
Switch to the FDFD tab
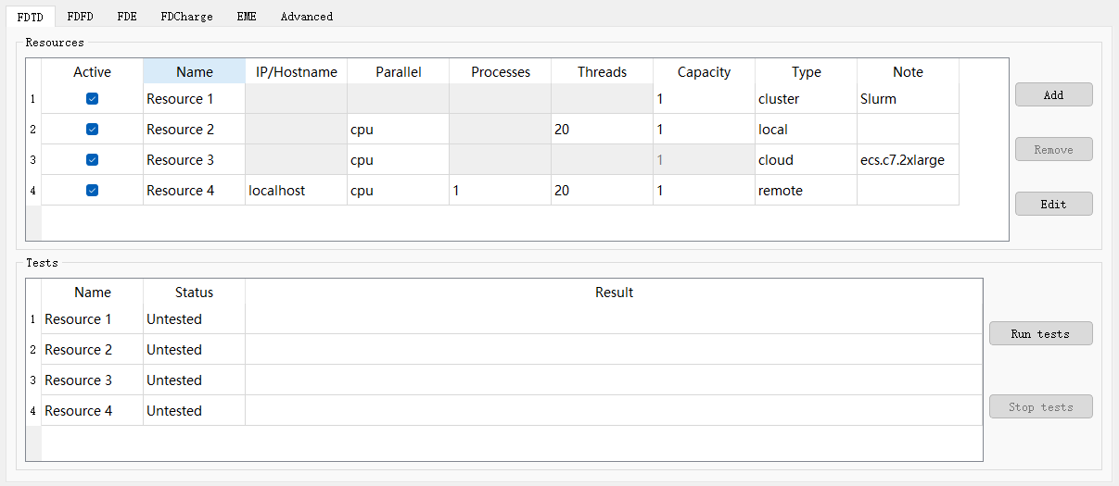tap(80, 17)
